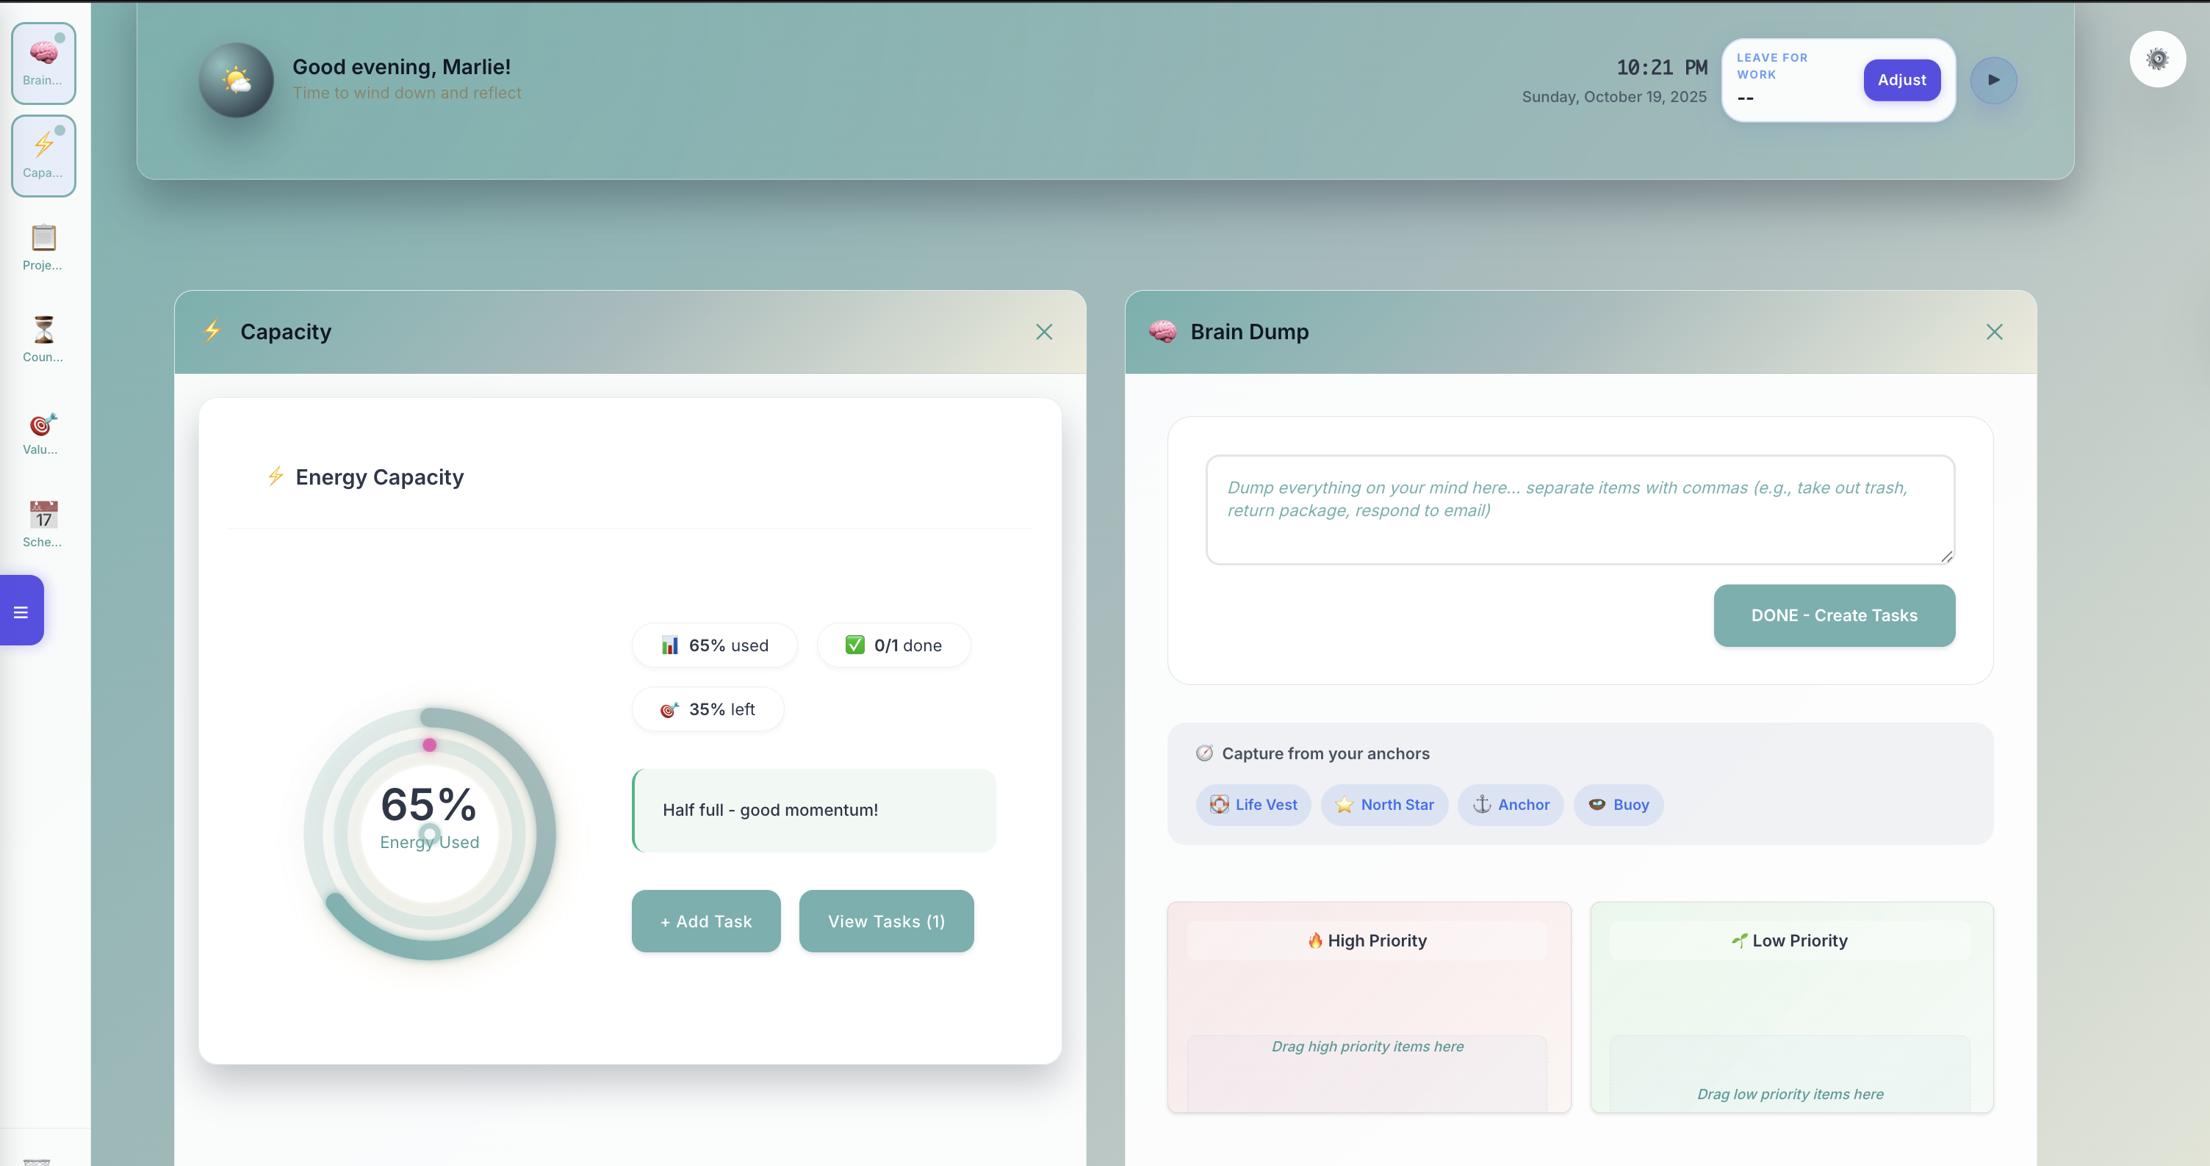The width and height of the screenshot is (2210, 1166).
Task: Click the play button beside the Adjust card
Action: tap(1994, 80)
